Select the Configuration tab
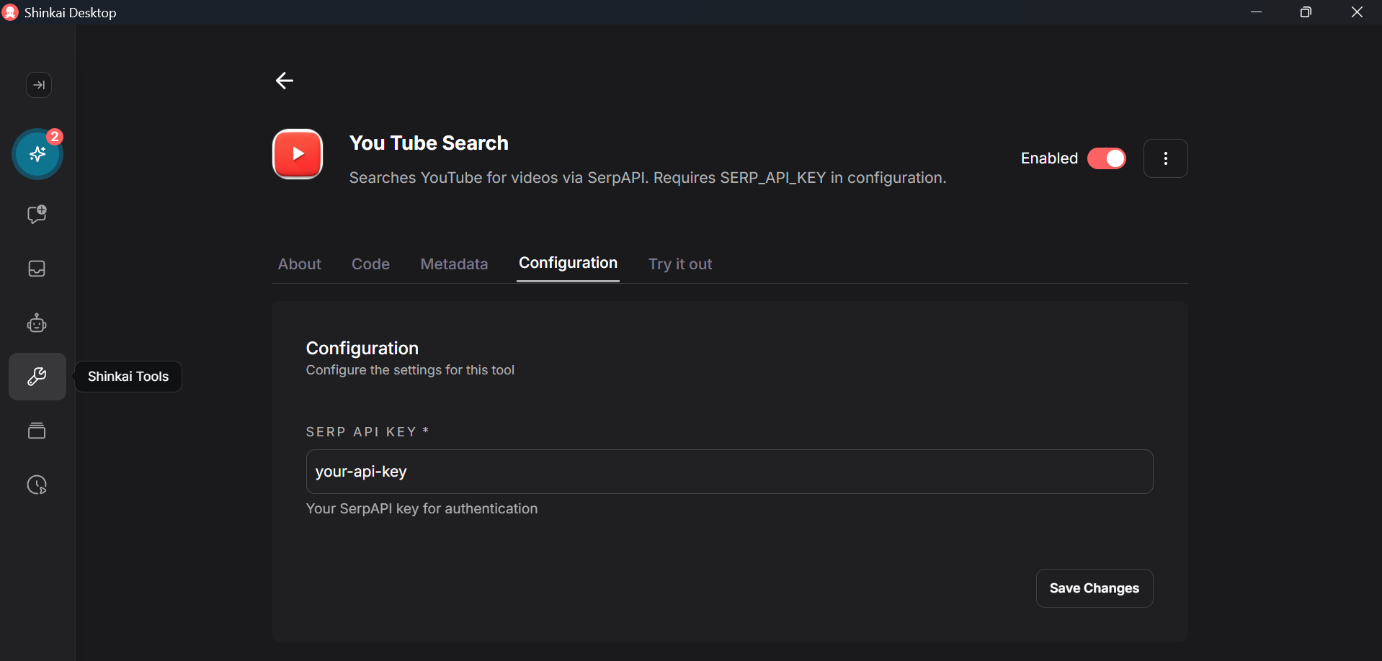Screen dimensions: 1382x661 pos(568,264)
